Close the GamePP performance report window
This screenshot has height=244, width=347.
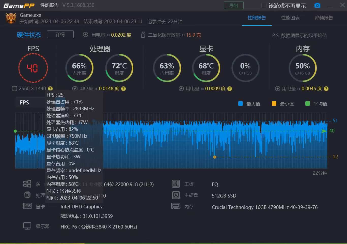(x=342, y=5)
